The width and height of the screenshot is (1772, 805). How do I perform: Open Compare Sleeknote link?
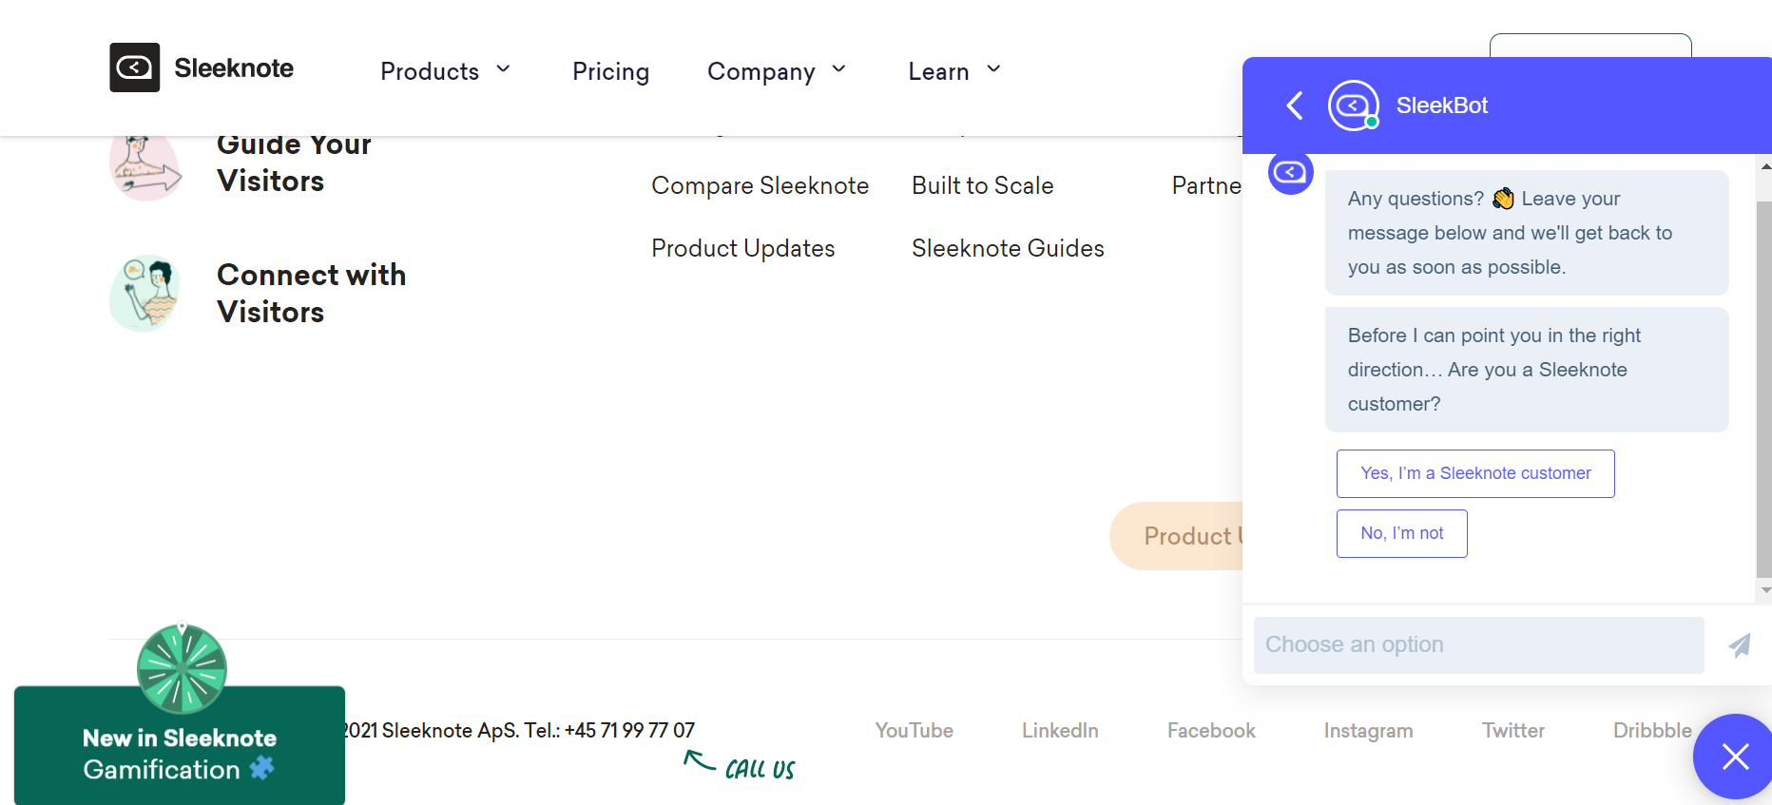pos(761,185)
